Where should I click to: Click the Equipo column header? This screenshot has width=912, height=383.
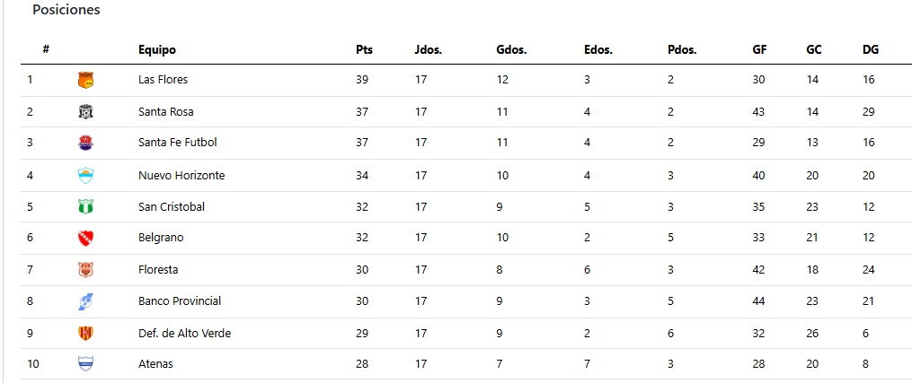(157, 50)
